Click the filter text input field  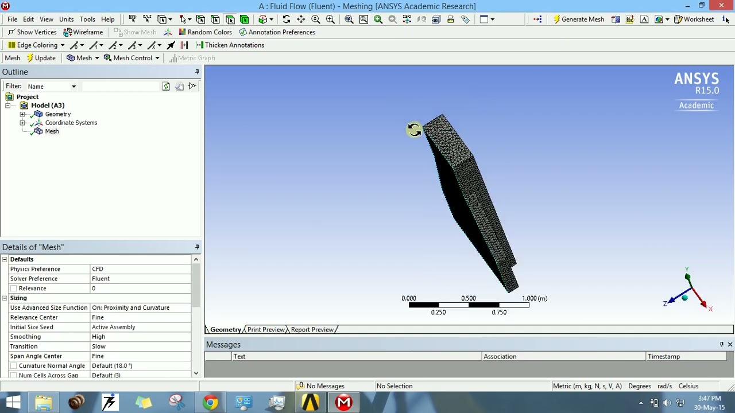119,86
